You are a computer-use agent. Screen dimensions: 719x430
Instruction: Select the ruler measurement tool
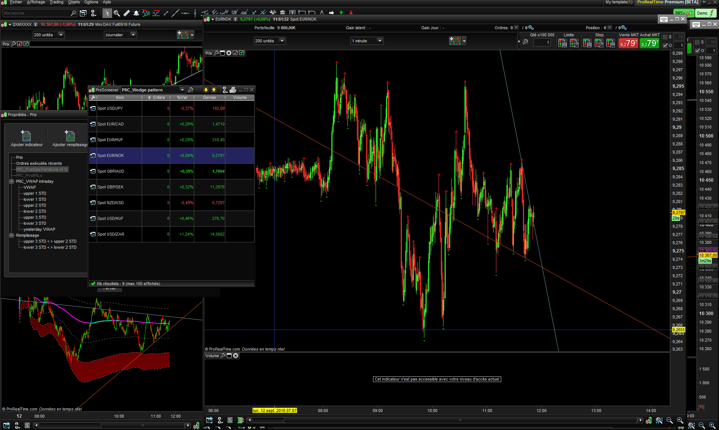coord(126,13)
